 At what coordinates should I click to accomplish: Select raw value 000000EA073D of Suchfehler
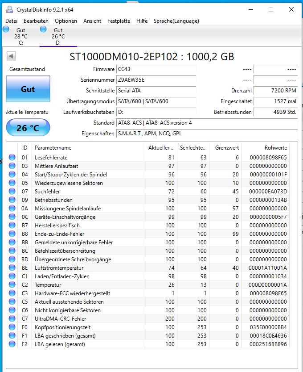[268, 192]
